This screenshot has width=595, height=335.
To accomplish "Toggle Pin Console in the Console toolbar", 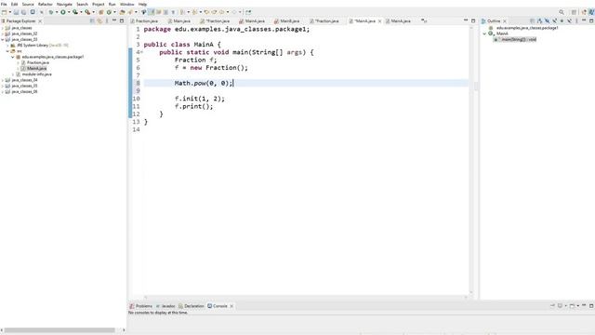I will click(x=552, y=306).
